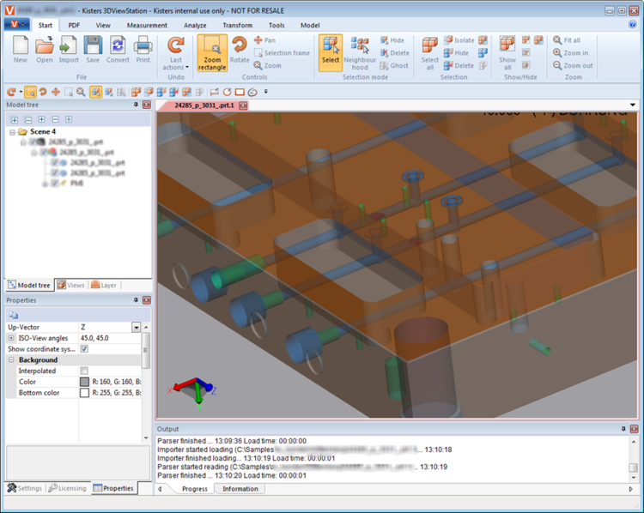Set selection mode to Delete
This screenshot has width=644, height=513.
coord(395,53)
